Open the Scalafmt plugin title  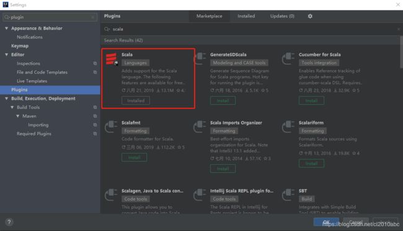(131, 123)
